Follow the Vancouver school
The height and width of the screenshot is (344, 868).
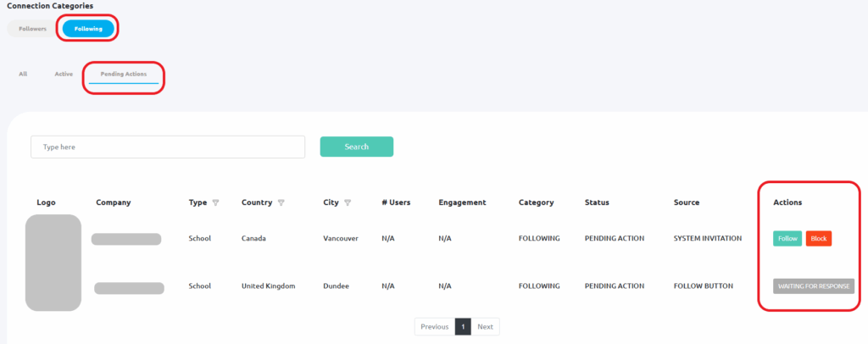(787, 238)
